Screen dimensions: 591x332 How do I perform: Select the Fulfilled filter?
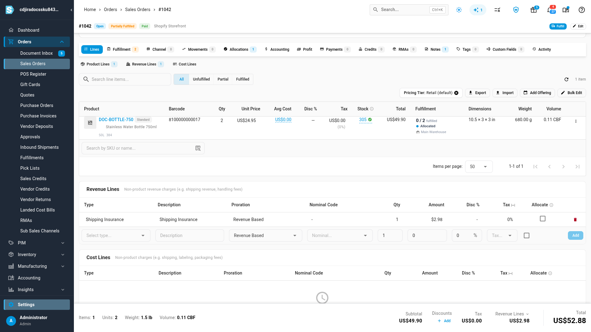pyautogui.click(x=243, y=79)
